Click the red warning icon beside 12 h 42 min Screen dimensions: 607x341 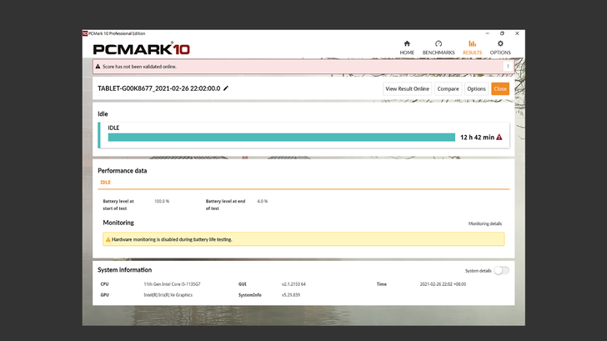[499, 137]
